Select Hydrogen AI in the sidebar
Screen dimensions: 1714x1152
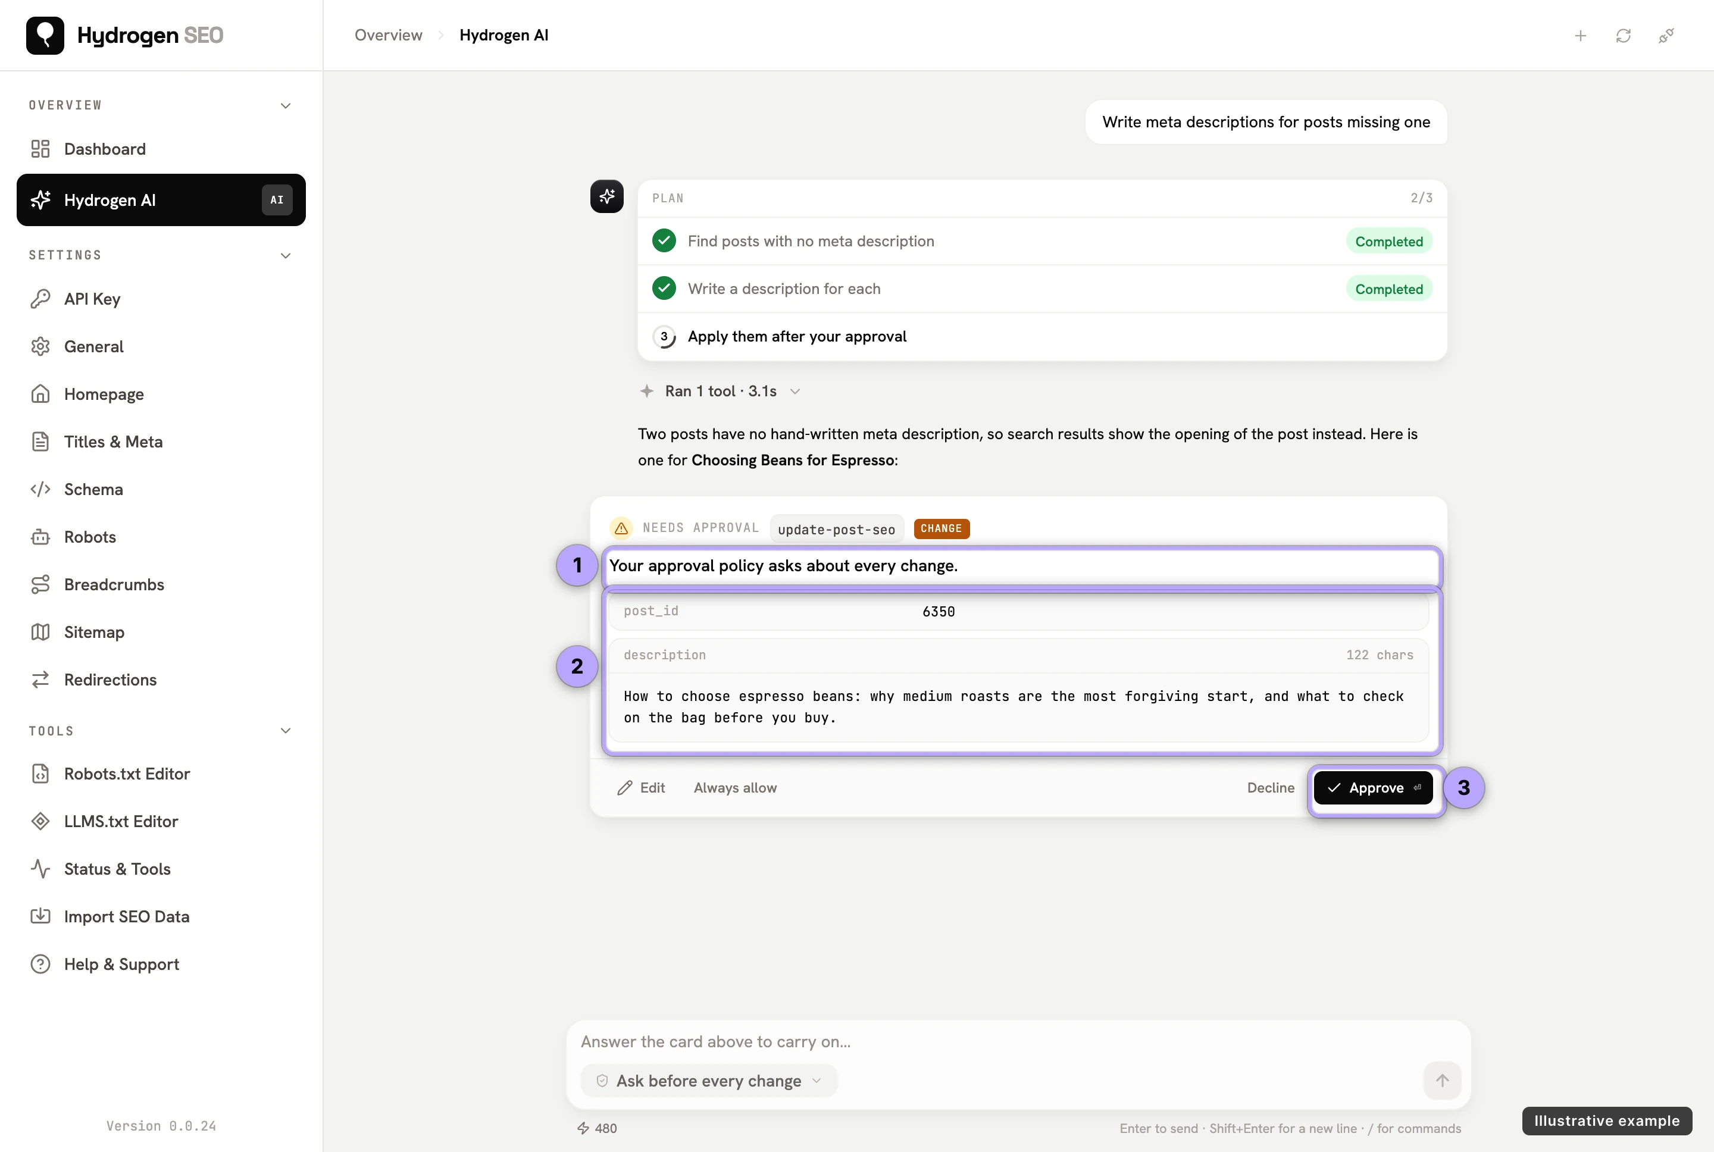tap(161, 200)
